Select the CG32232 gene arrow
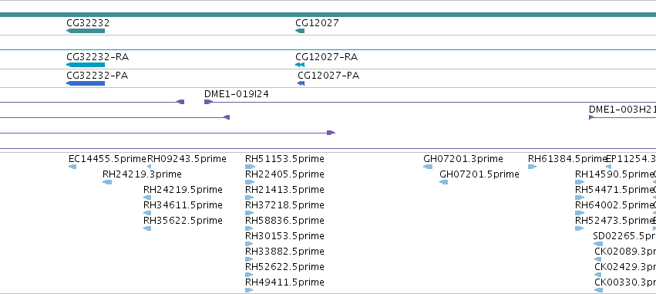Screen dimensions: 656x294 pyautogui.click(x=86, y=31)
